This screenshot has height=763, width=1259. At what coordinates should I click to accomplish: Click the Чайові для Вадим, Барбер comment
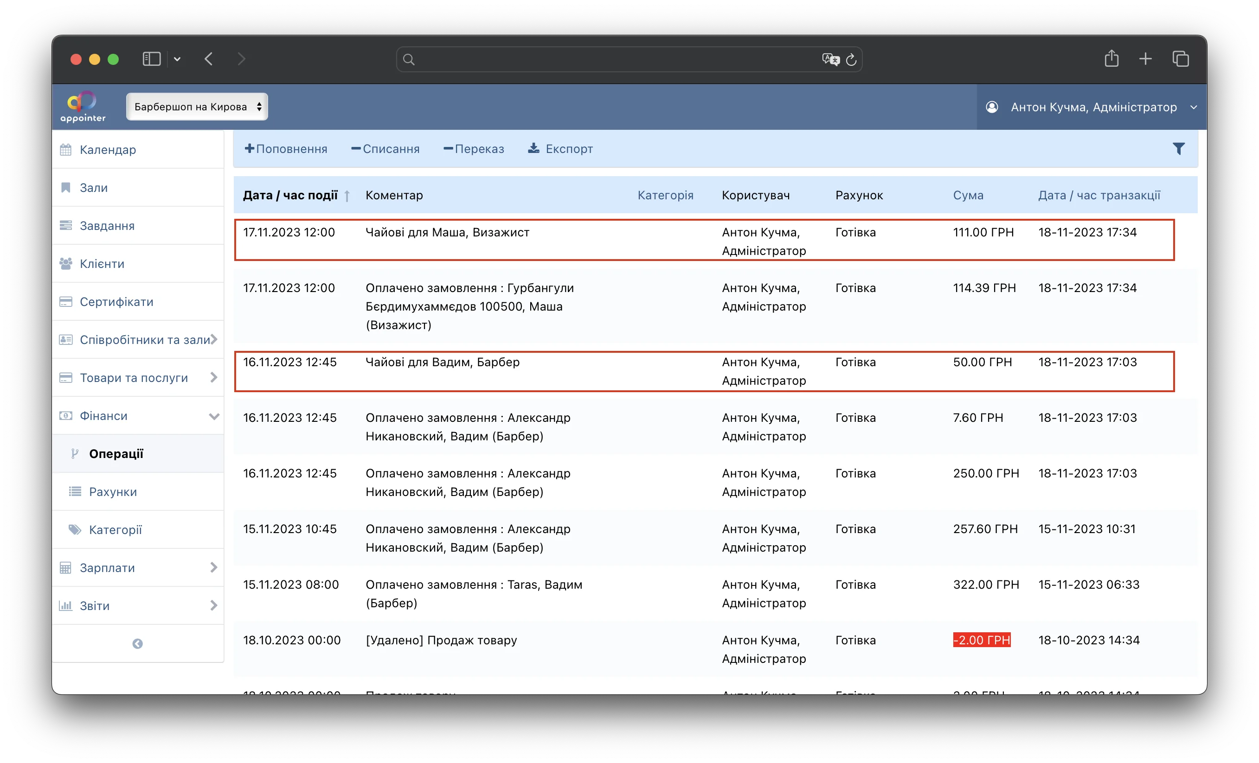443,362
